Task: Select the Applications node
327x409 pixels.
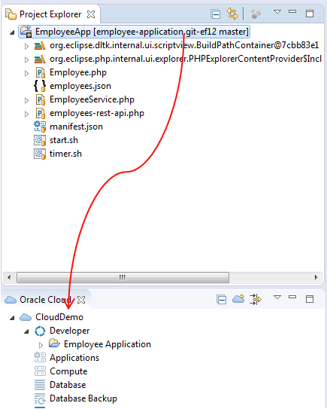Action: click(x=74, y=358)
